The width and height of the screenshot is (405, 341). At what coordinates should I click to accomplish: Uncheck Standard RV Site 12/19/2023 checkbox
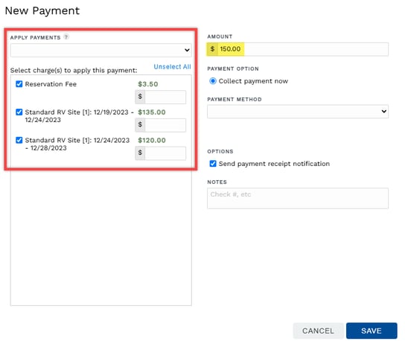pos(19,112)
